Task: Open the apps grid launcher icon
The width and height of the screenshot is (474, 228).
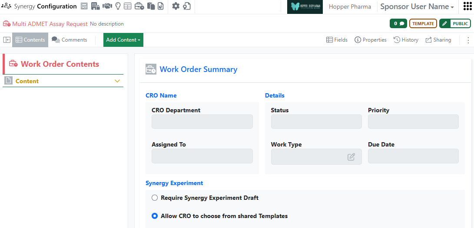Action: click(x=467, y=7)
